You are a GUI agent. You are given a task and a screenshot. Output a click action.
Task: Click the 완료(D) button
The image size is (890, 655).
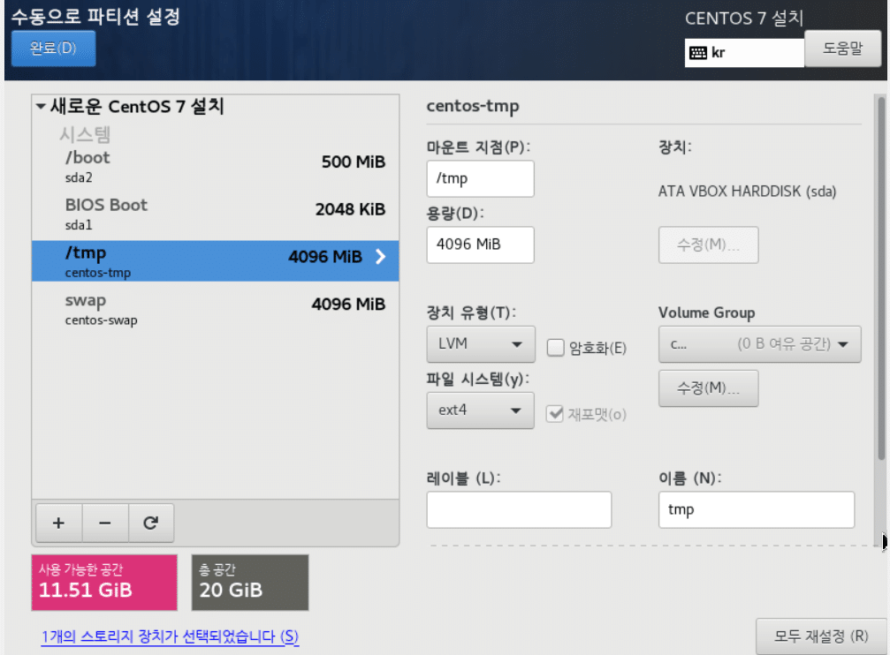(x=53, y=49)
